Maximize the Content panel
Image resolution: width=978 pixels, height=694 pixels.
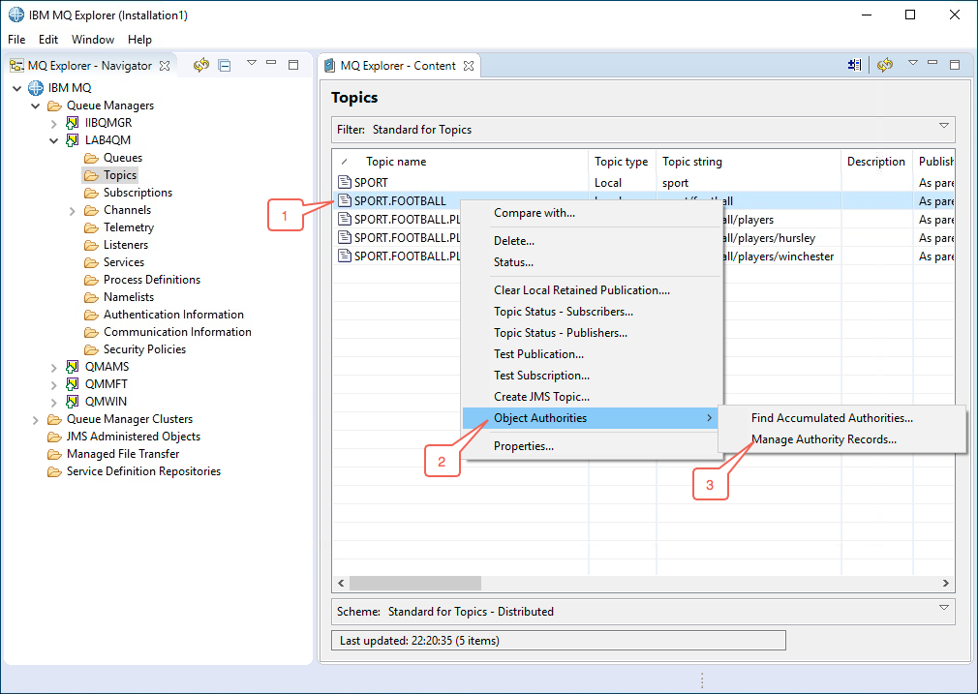coord(955,64)
